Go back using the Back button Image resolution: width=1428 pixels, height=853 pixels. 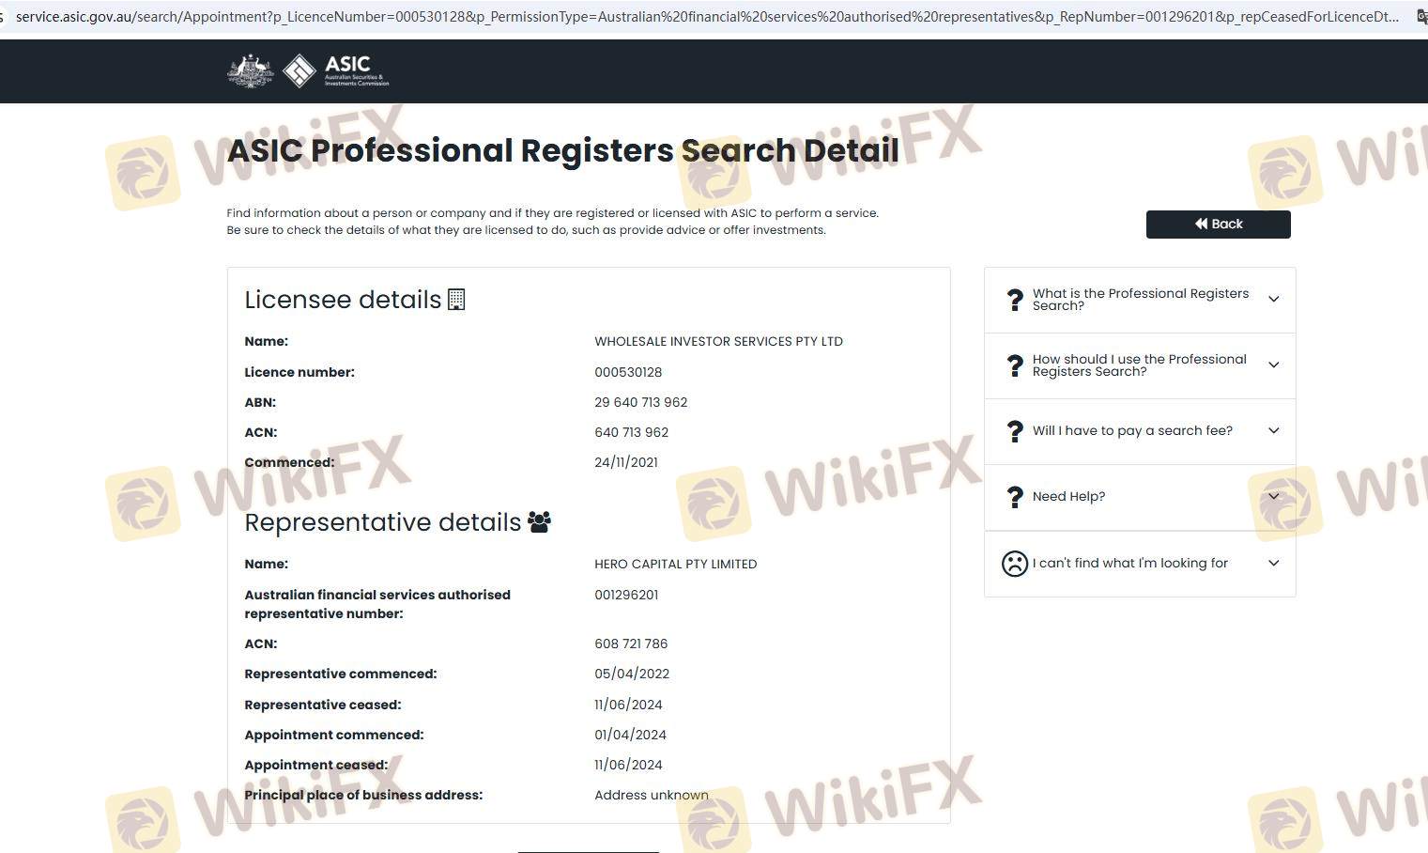pyautogui.click(x=1218, y=225)
